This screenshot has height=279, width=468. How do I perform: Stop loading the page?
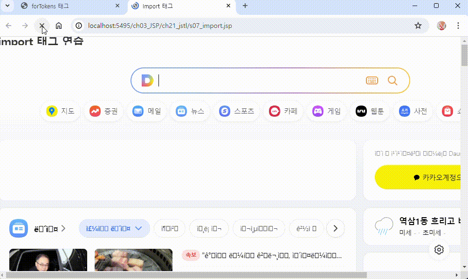[42, 26]
